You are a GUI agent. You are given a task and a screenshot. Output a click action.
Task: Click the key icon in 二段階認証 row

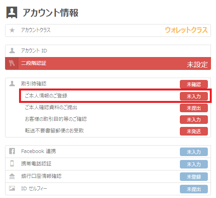point(12,63)
